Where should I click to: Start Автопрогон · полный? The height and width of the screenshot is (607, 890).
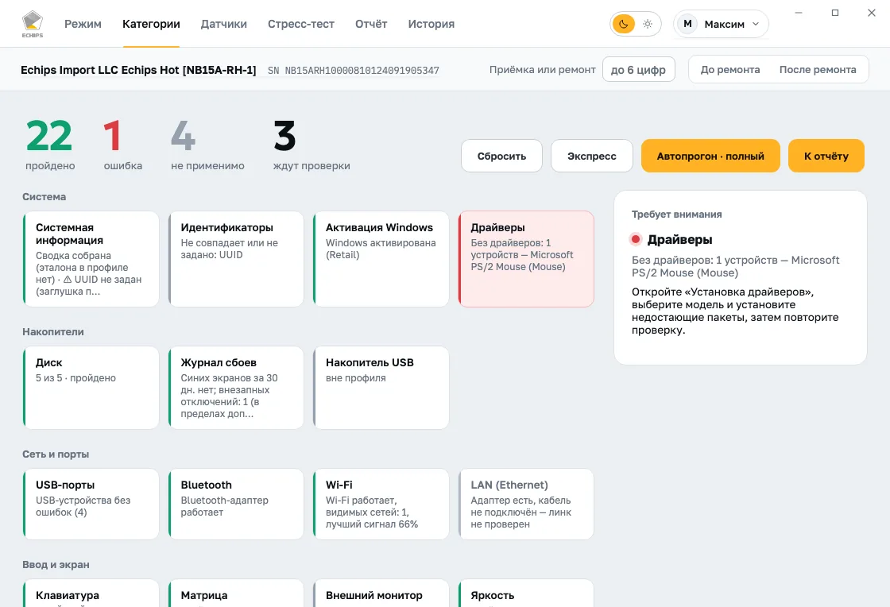[x=710, y=156]
